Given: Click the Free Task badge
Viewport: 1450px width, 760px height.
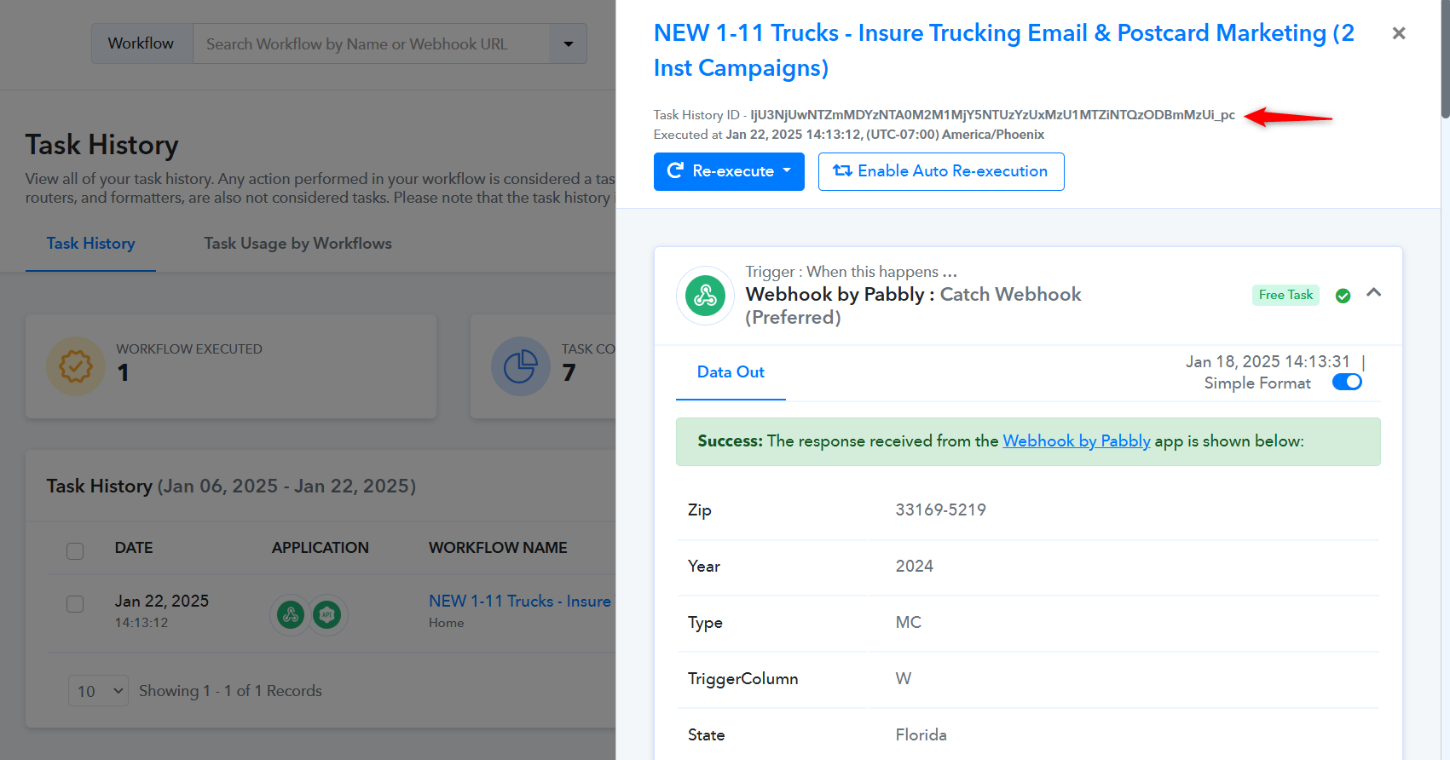Looking at the screenshot, I should click(1285, 295).
